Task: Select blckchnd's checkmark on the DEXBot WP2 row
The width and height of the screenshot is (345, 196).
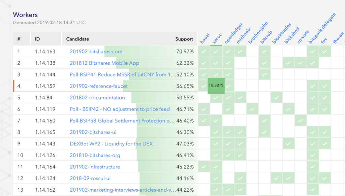Action: click(289, 143)
